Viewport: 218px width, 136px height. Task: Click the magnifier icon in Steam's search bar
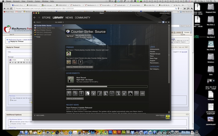click(x=34, y=22)
